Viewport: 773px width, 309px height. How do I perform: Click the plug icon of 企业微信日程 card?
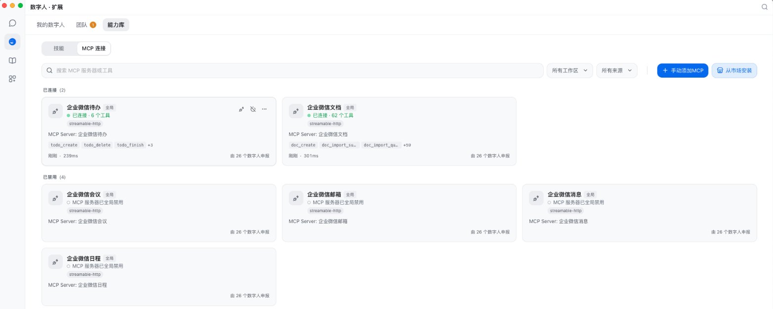55,262
